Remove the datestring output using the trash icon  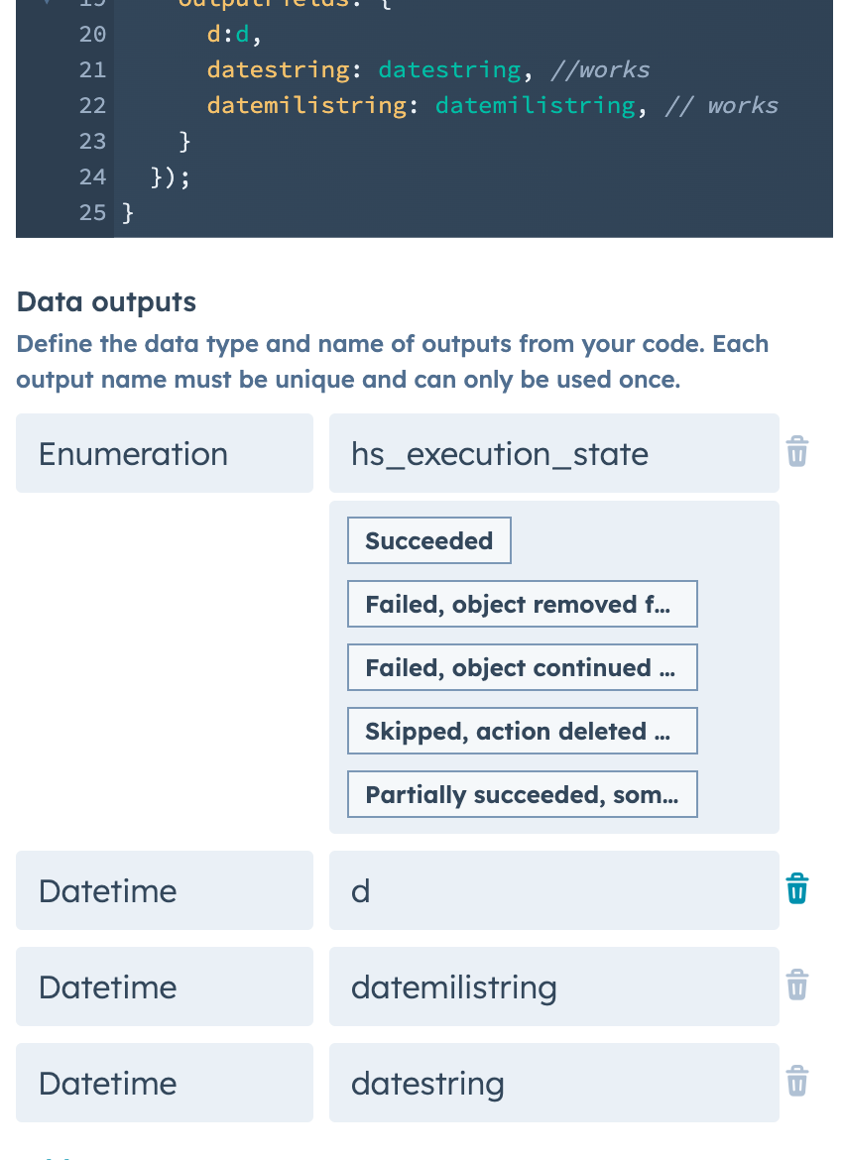797,1081
